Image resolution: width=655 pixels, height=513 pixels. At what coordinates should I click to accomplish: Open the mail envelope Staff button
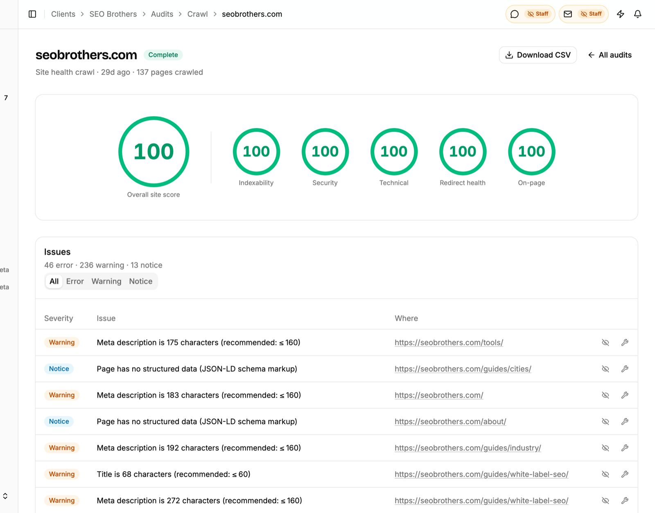[x=583, y=14]
